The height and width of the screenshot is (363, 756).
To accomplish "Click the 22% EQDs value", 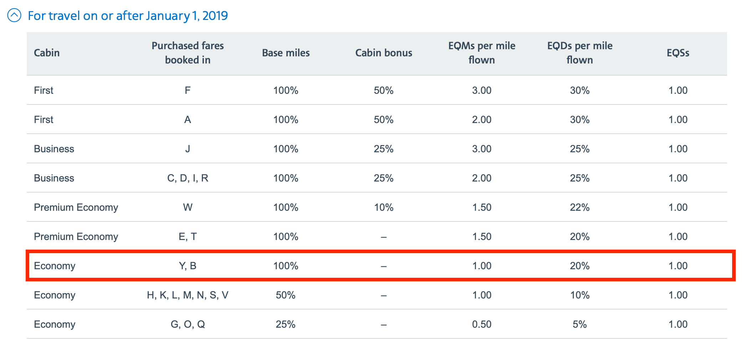I will coord(579,207).
